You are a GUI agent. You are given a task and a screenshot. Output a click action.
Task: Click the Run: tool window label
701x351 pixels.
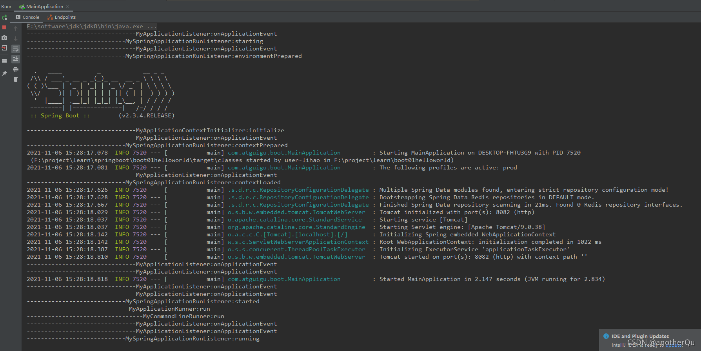click(6, 7)
